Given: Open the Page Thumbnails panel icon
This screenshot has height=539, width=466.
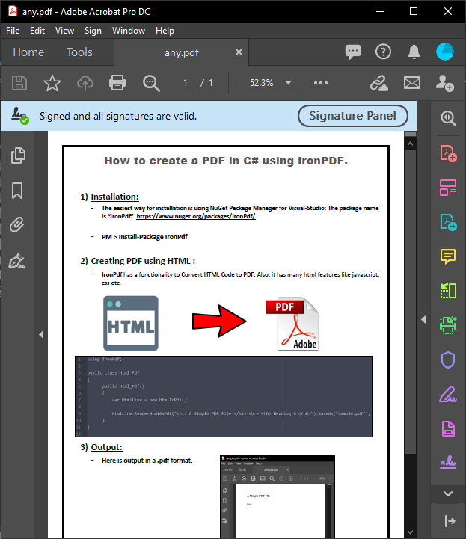Looking at the screenshot, I should pos(18,155).
